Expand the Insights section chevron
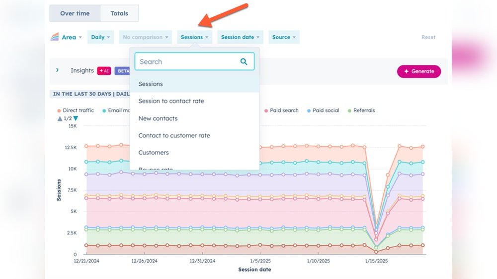 [58, 70]
